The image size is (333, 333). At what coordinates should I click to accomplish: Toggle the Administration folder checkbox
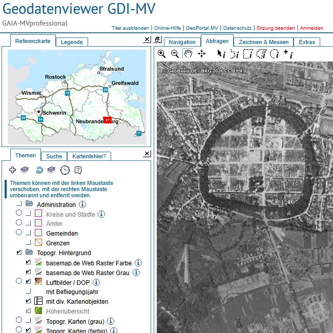click(x=19, y=204)
